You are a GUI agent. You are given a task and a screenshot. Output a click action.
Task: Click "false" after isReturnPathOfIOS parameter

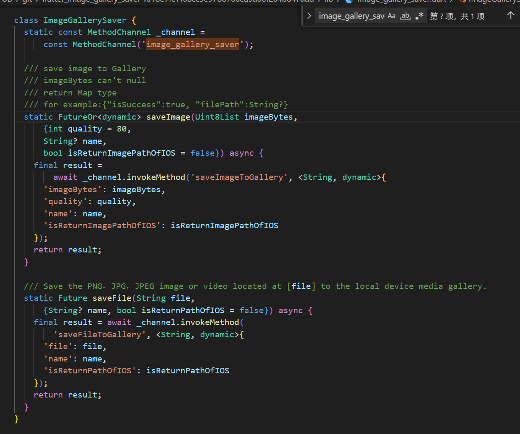click(x=251, y=311)
